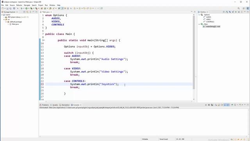Open the Run button dropdown arrow
Image resolution: width=250 pixels, height=141 pixels.
pyautogui.click(x=29, y=8)
